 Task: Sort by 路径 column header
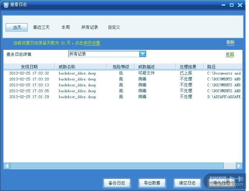coord(223,67)
